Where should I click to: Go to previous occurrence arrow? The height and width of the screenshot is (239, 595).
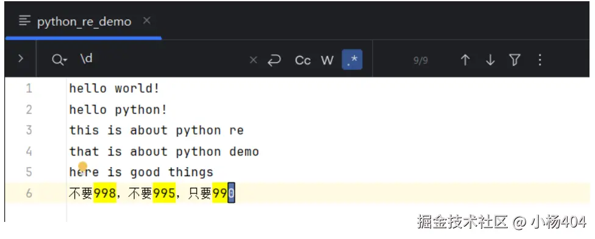(465, 60)
